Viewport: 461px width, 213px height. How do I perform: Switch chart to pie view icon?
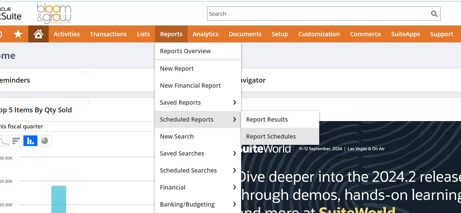coord(44,141)
